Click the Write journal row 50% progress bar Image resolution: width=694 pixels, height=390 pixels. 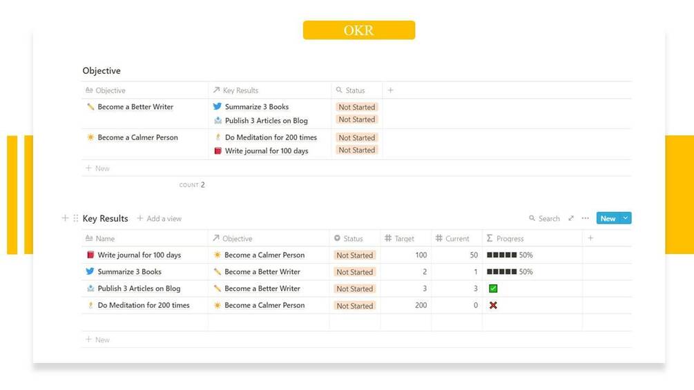coord(510,255)
